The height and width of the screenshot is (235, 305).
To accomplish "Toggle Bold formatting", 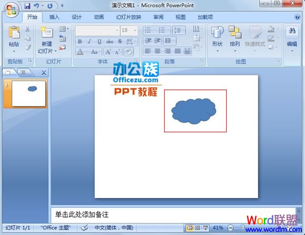I will coord(80,41).
